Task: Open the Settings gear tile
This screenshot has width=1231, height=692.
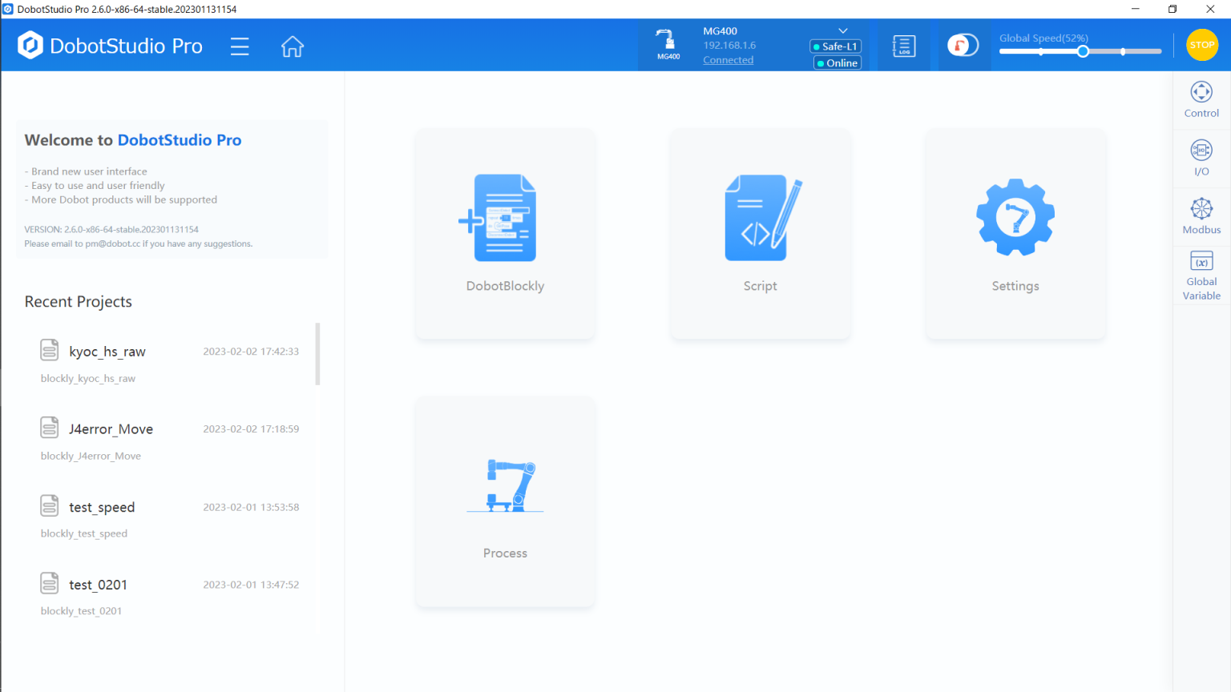Action: click(x=1015, y=233)
